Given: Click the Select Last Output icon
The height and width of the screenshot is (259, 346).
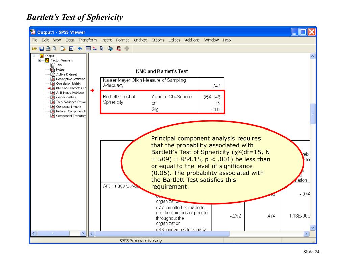Looking at the screenshot, I should (x=119, y=49).
